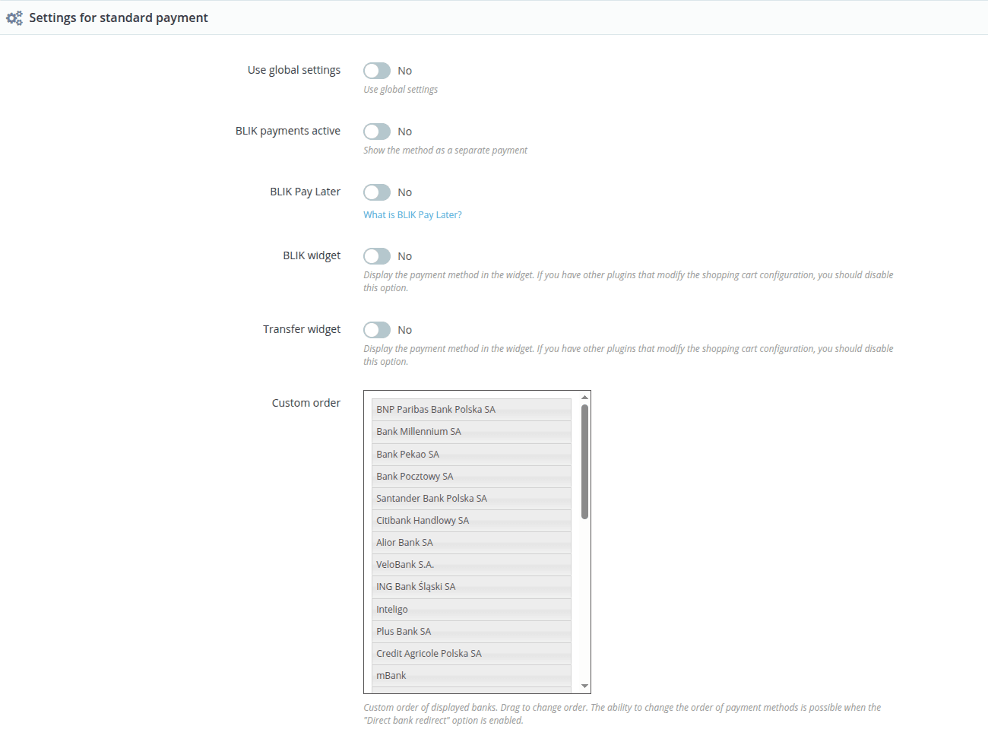Click the Alior Bank SA entry
The height and width of the screenshot is (745, 988).
point(471,543)
